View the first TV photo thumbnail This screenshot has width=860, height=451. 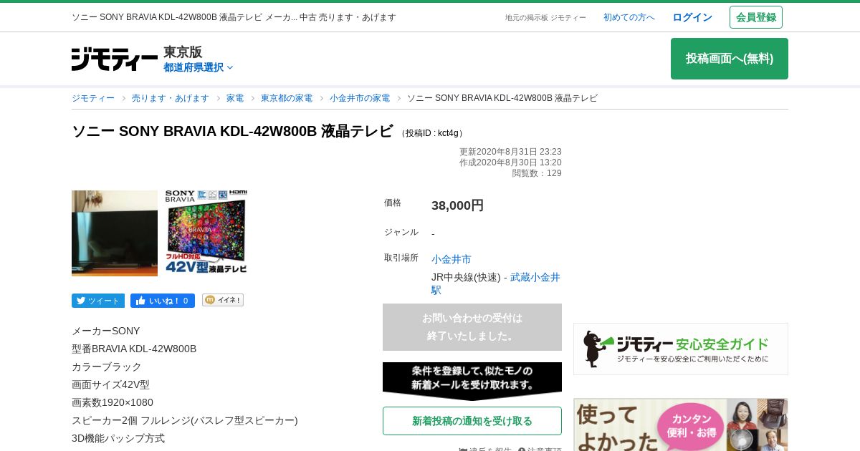tap(115, 233)
